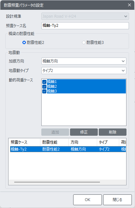Uncheck the 橋軸1 load case checkbox
The height and width of the screenshot is (208, 135).
click(44, 82)
